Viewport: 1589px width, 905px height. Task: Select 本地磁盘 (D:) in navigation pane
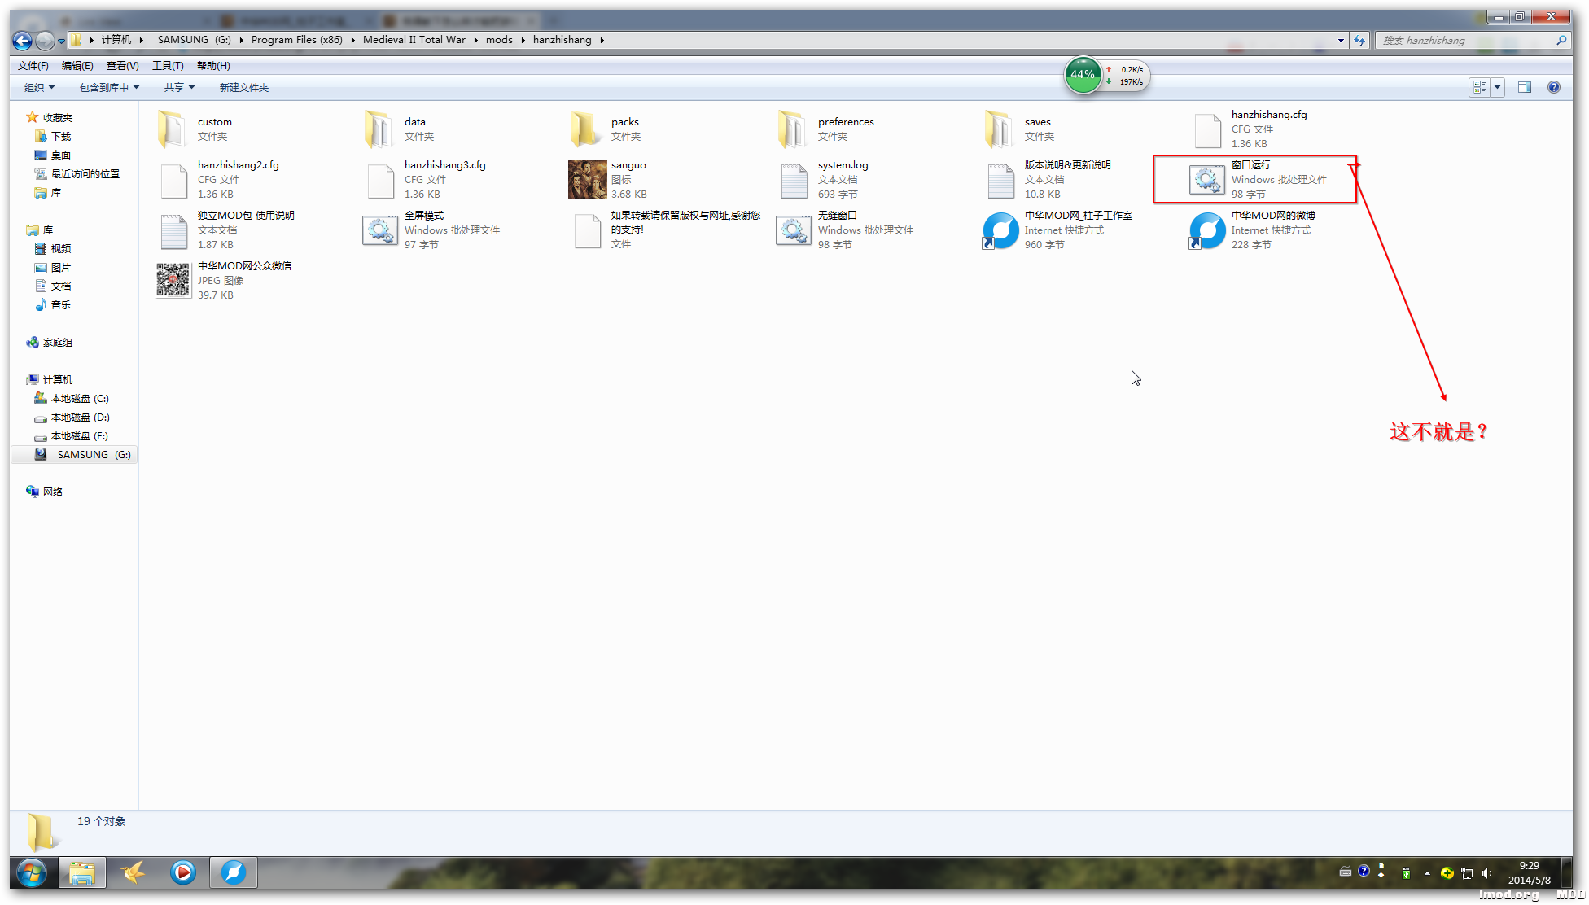pos(80,418)
